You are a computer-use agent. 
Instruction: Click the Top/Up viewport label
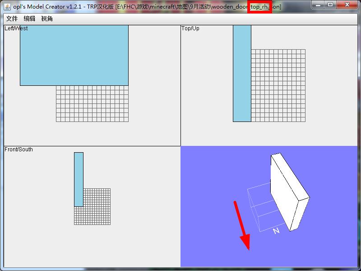pos(190,28)
